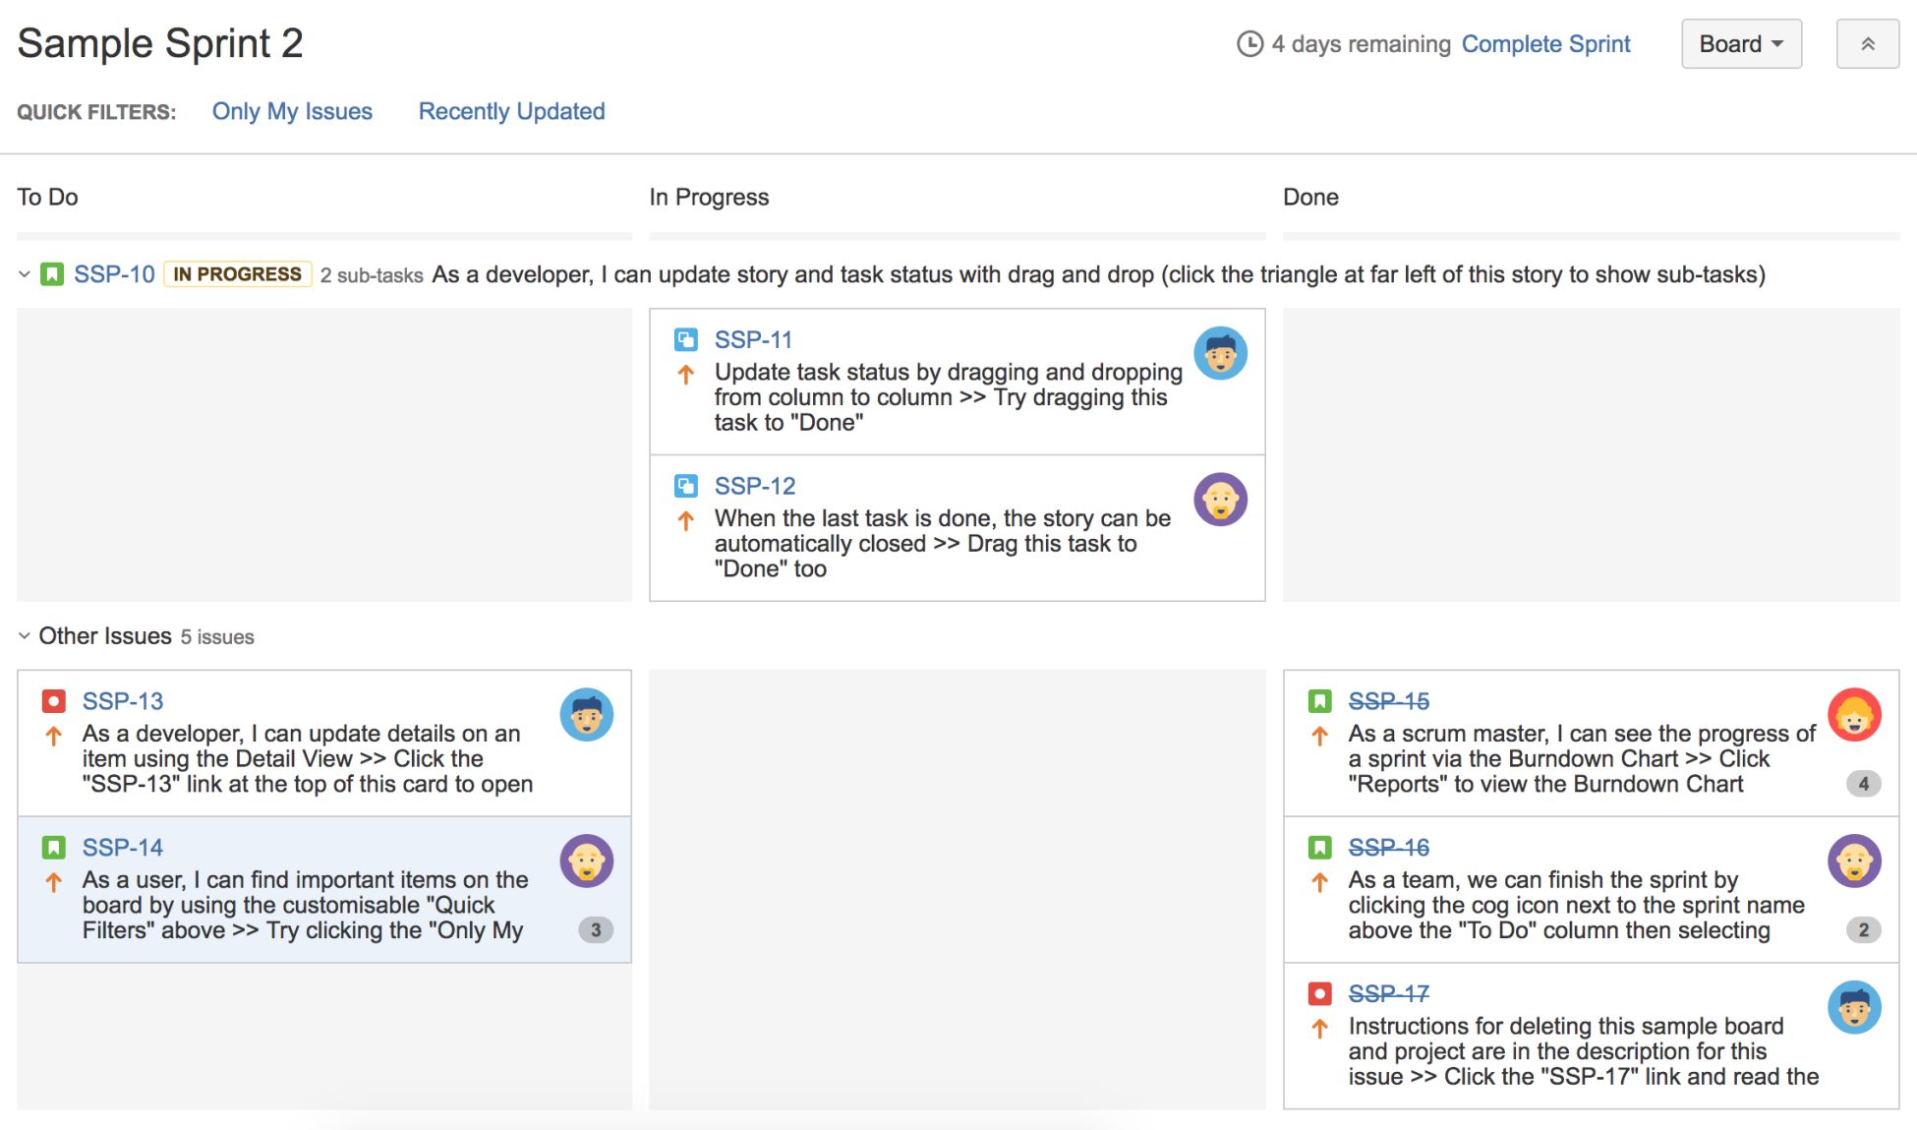Click the sub-task icon on SSP-12
This screenshot has height=1130, width=1917.
click(686, 486)
